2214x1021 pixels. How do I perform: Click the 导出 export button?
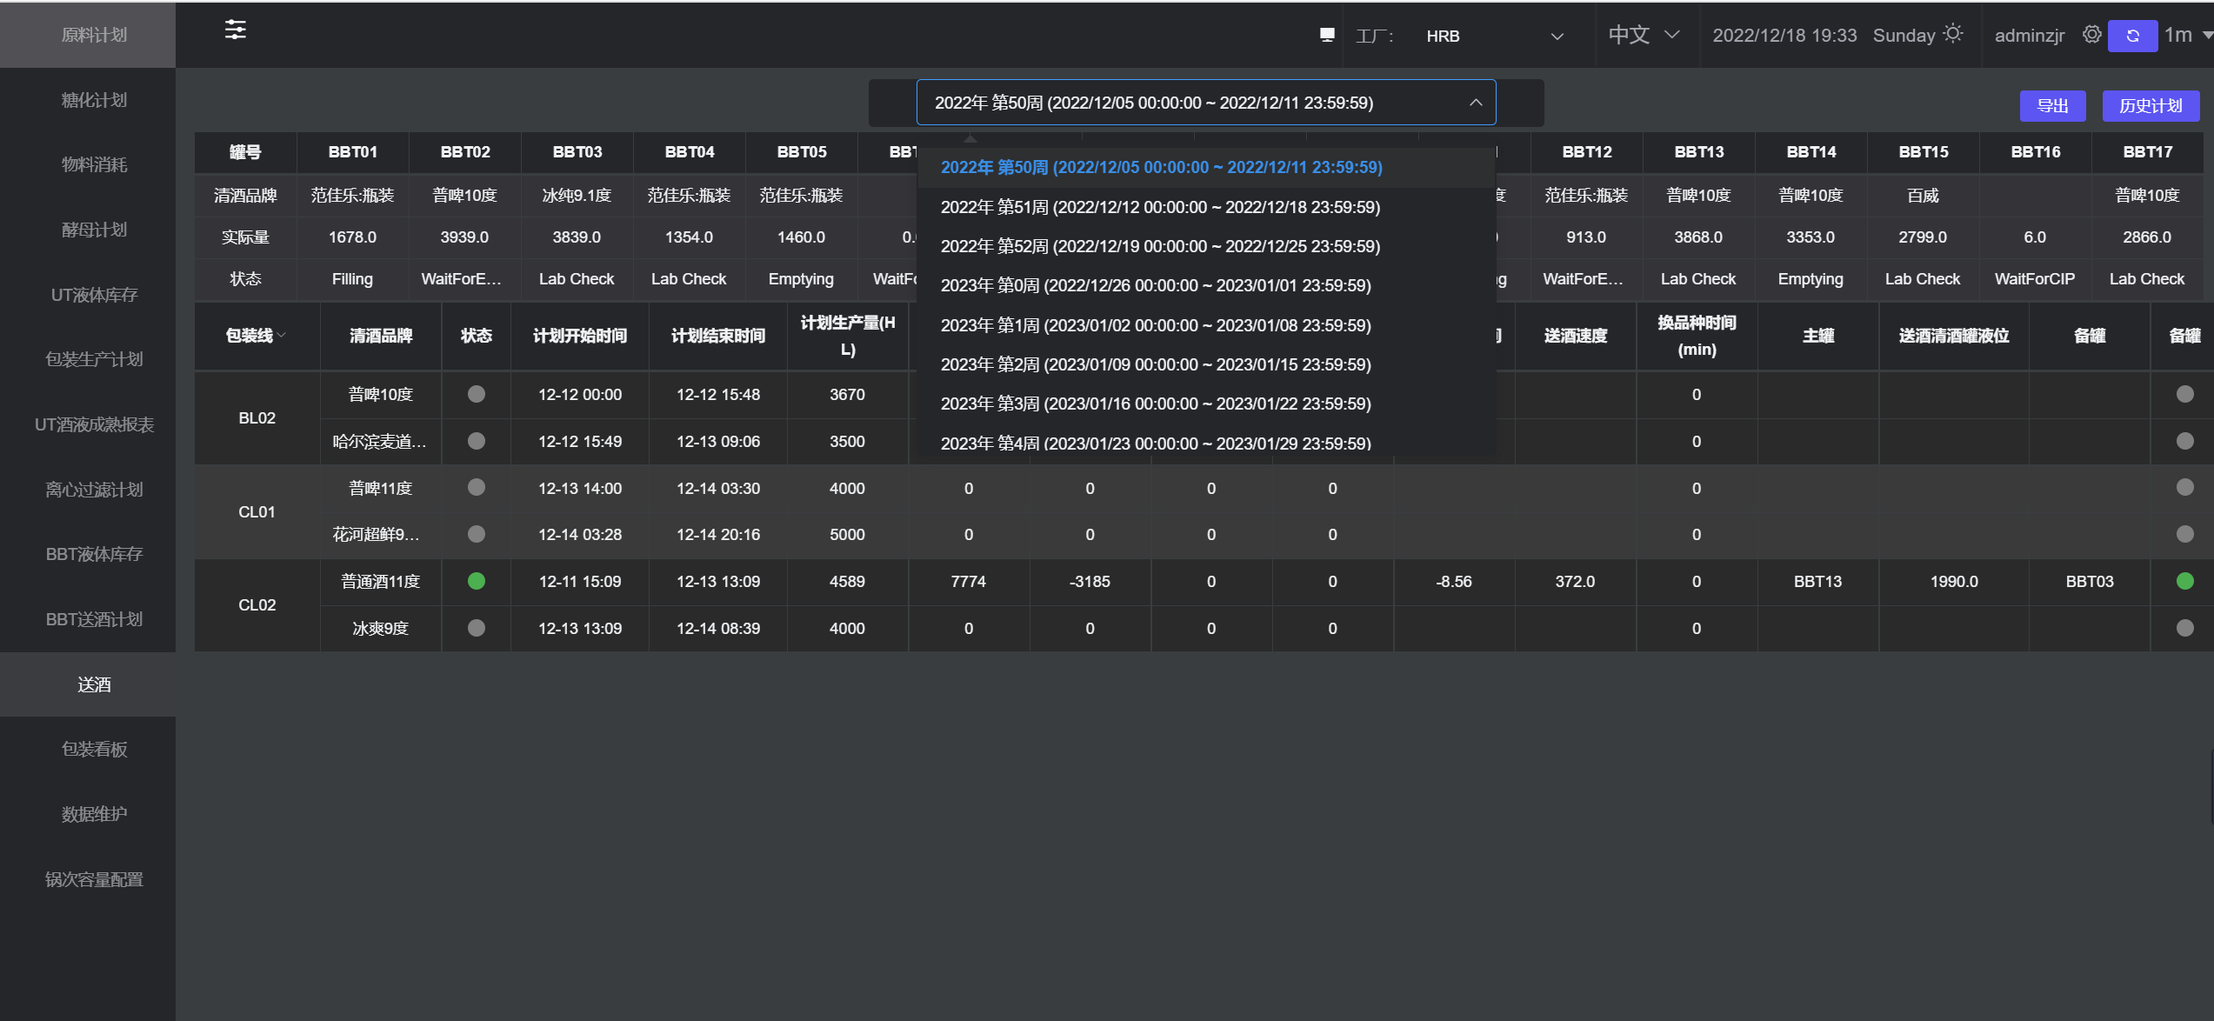pyautogui.click(x=2052, y=105)
